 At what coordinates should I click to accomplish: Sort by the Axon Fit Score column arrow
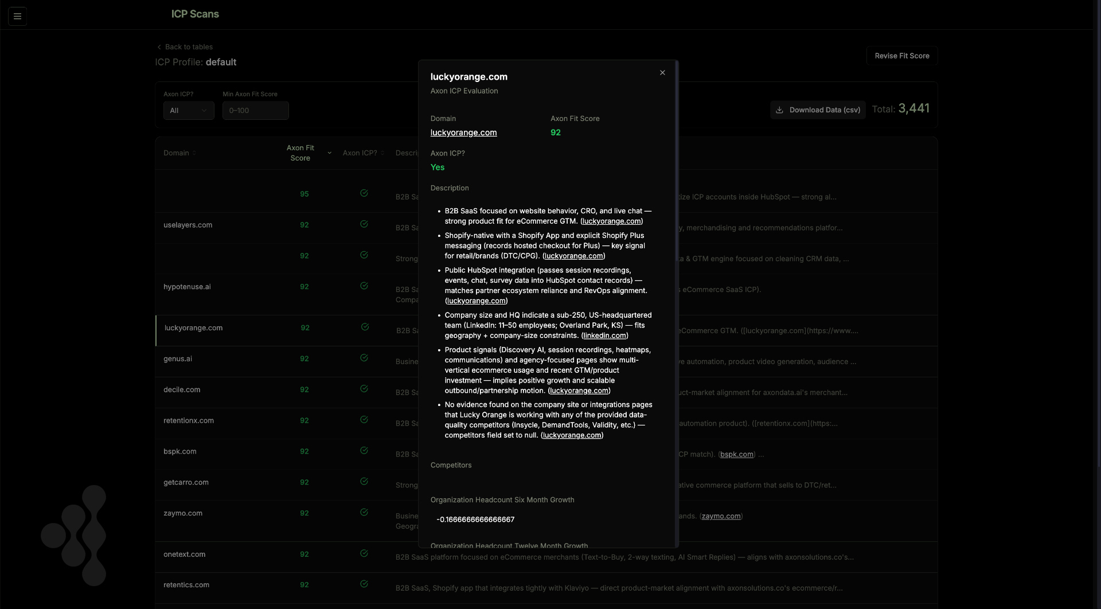[x=329, y=153]
